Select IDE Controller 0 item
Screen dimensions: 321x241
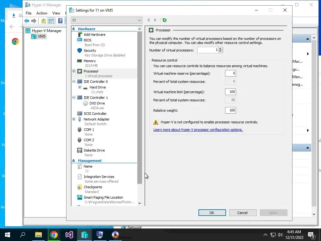point(95,82)
